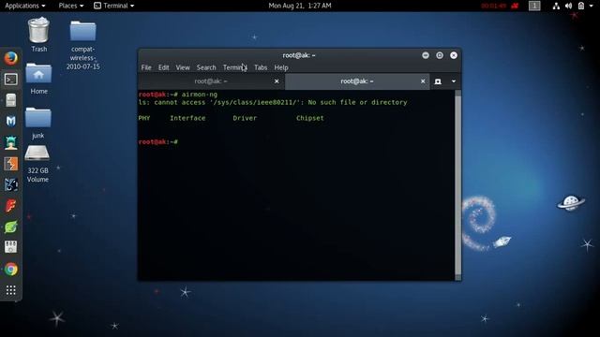600x337 pixels.
Task: Open the Search menu
Action: point(206,67)
